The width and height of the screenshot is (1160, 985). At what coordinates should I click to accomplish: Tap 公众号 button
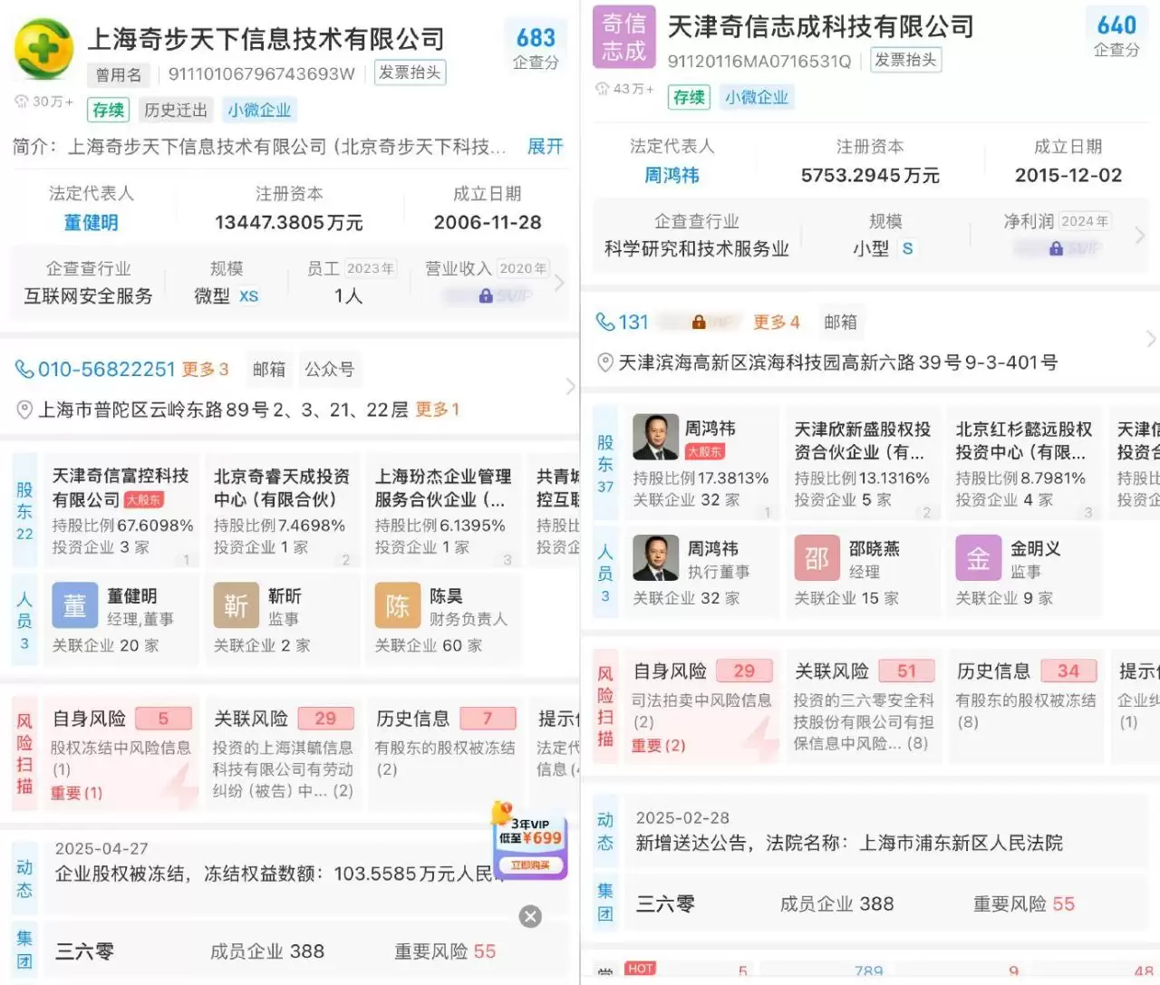click(330, 369)
